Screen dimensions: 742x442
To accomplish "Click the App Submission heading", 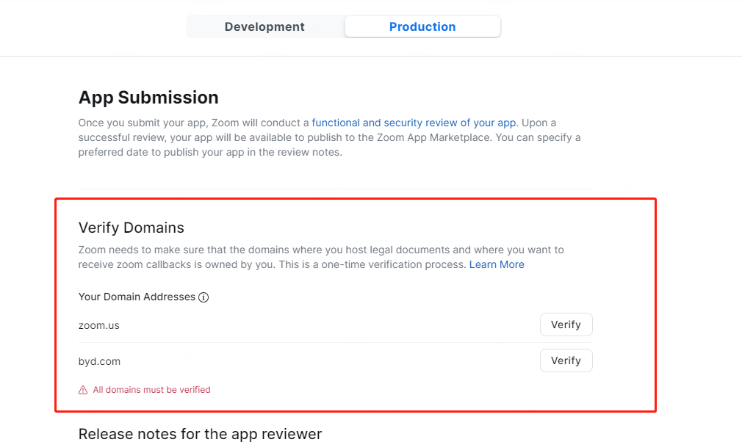I will (x=148, y=98).
